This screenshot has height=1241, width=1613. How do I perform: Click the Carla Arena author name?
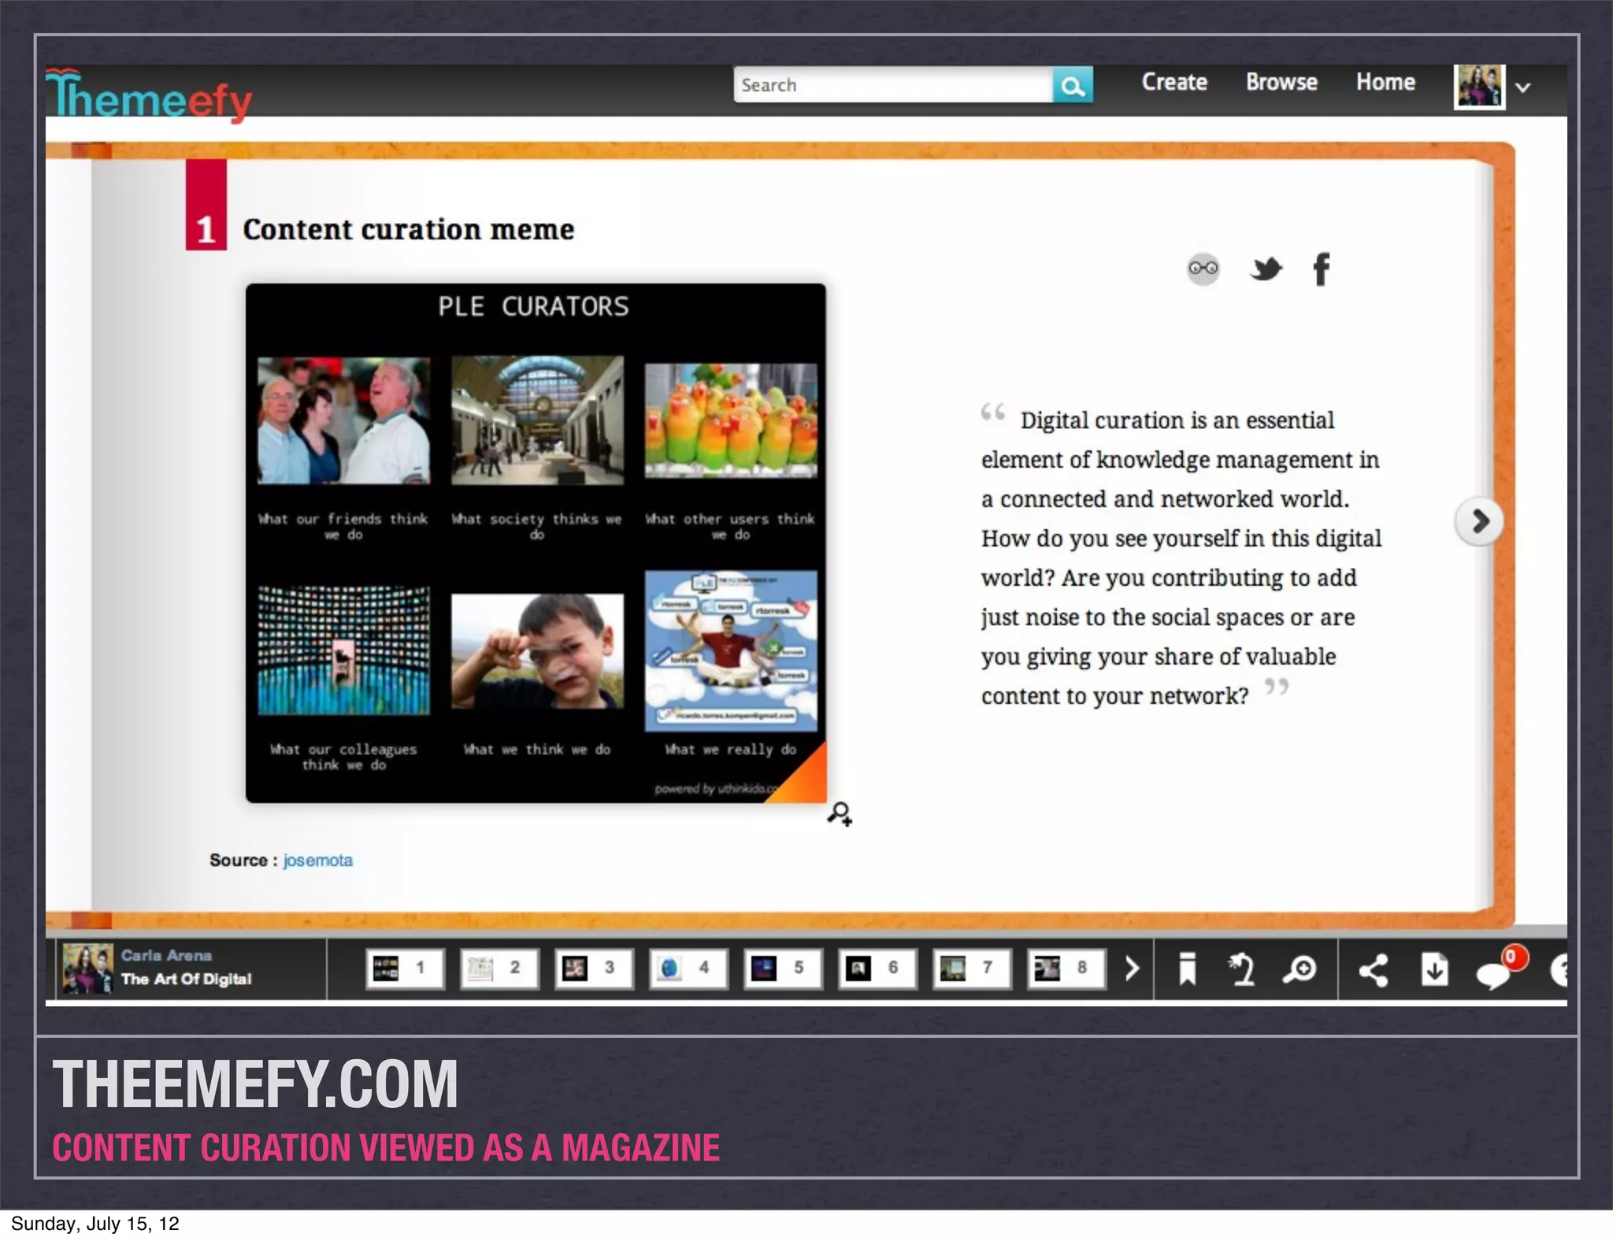point(166,955)
